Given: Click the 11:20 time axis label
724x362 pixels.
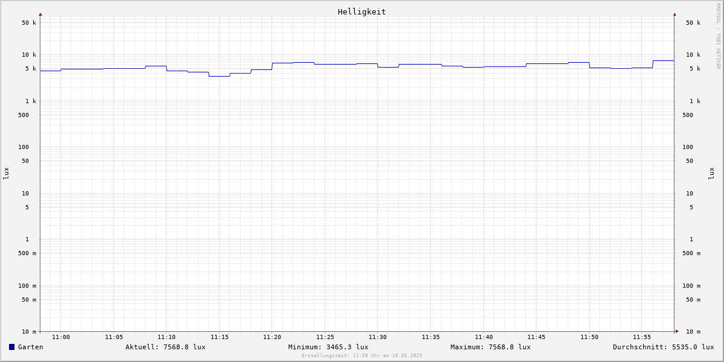Looking at the screenshot, I should point(272,337).
